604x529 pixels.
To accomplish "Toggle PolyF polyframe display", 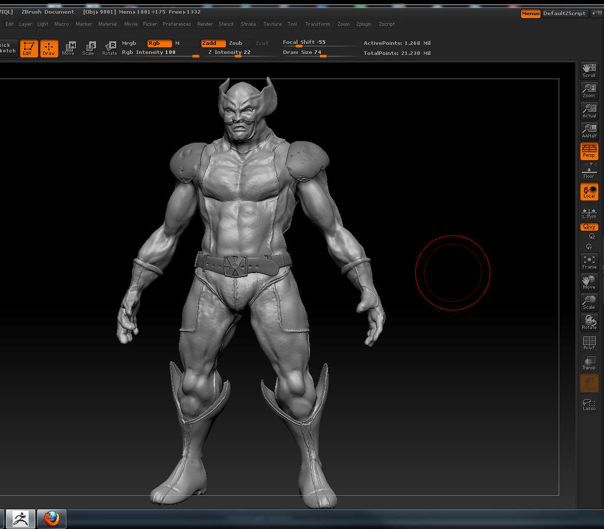I will (x=589, y=343).
